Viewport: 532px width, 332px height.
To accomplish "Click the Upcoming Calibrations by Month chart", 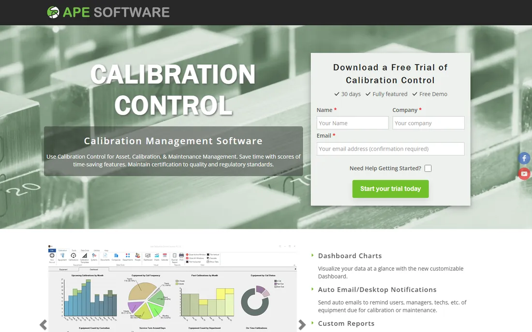I will click(x=88, y=297).
